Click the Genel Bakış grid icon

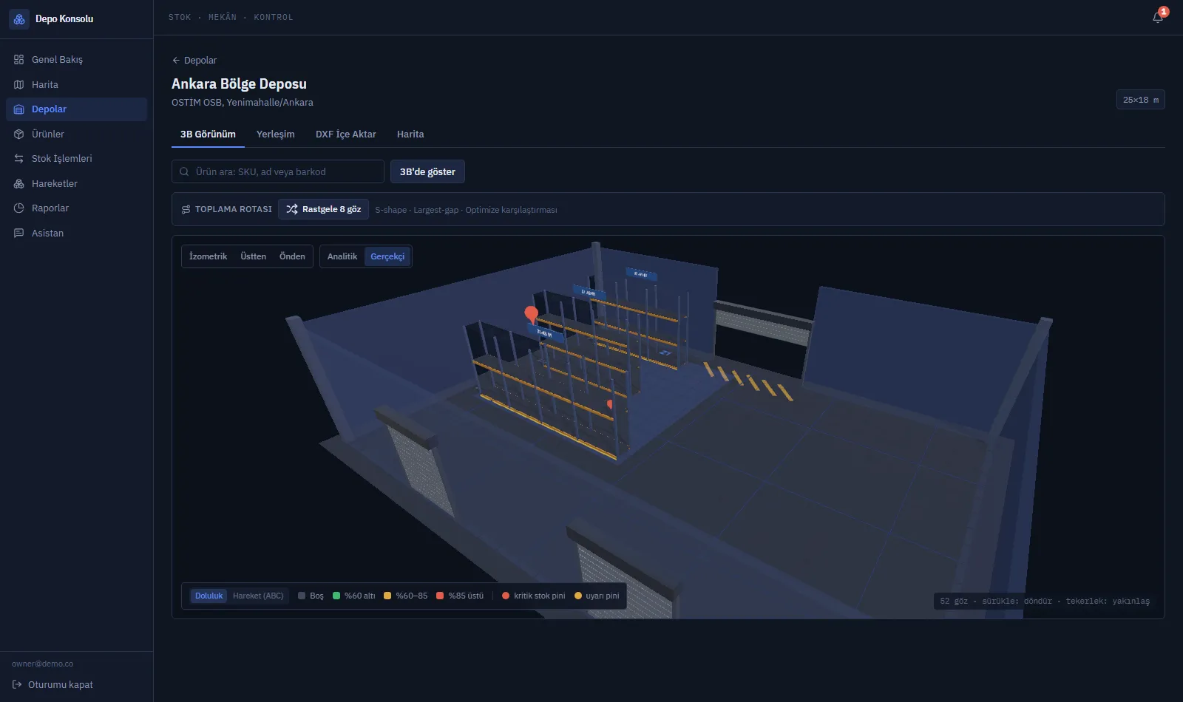tap(19, 59)
